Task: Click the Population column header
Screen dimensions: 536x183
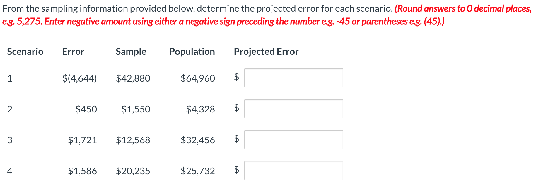Action: [x=192, y=52]
